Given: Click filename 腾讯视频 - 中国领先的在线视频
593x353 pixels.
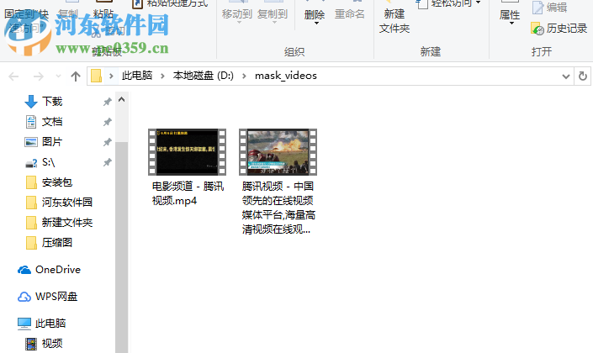Looking at the screenshot, I should click(x=278, y=208).
